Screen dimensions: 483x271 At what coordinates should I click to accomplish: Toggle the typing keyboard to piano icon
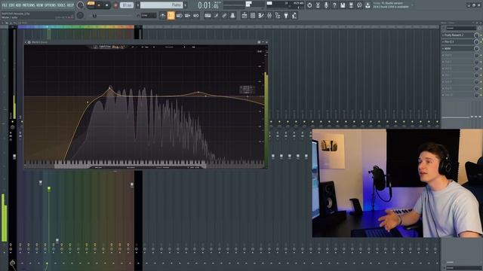(208, 15)
